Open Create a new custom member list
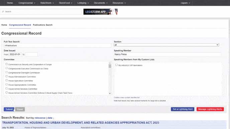The height and width of the screenshot is (129, 230). point(127,97)
